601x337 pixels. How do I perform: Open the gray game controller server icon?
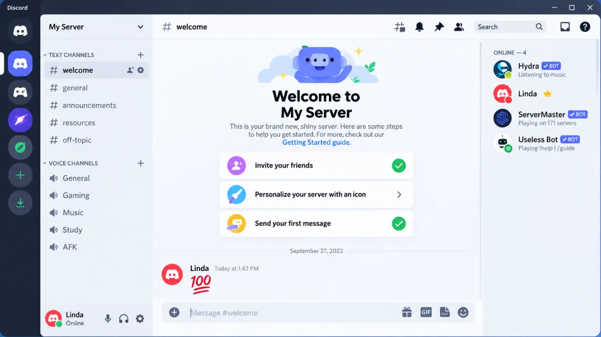click(x=20, y=92)
